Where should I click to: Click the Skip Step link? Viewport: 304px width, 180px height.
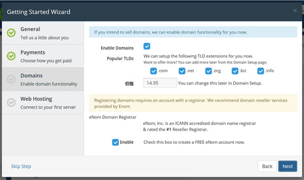coord(21,166)
